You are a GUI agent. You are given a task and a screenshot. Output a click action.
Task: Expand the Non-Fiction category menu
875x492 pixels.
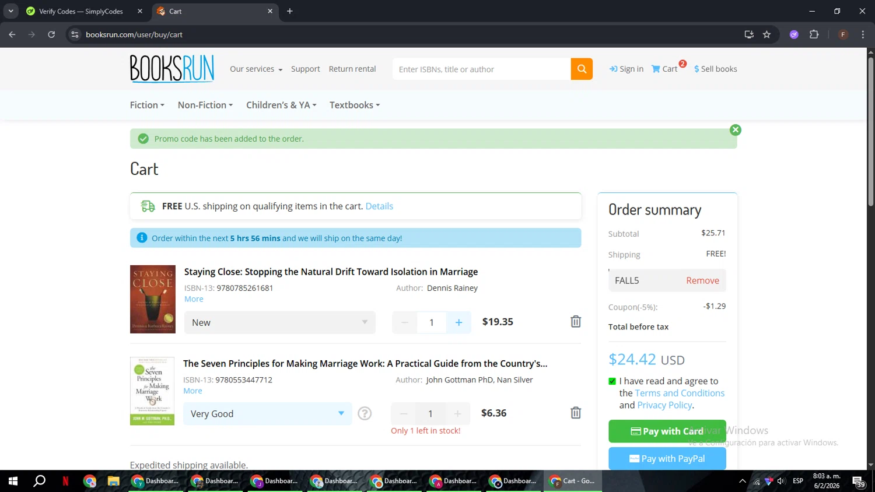click(205, 105)
